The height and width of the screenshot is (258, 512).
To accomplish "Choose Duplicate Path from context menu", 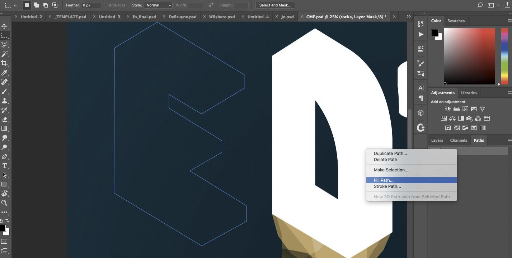I will (x=412, y=154).
